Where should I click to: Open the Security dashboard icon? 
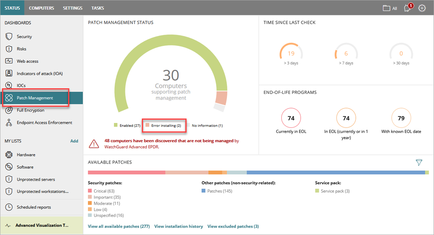click(x=8, y=36)
